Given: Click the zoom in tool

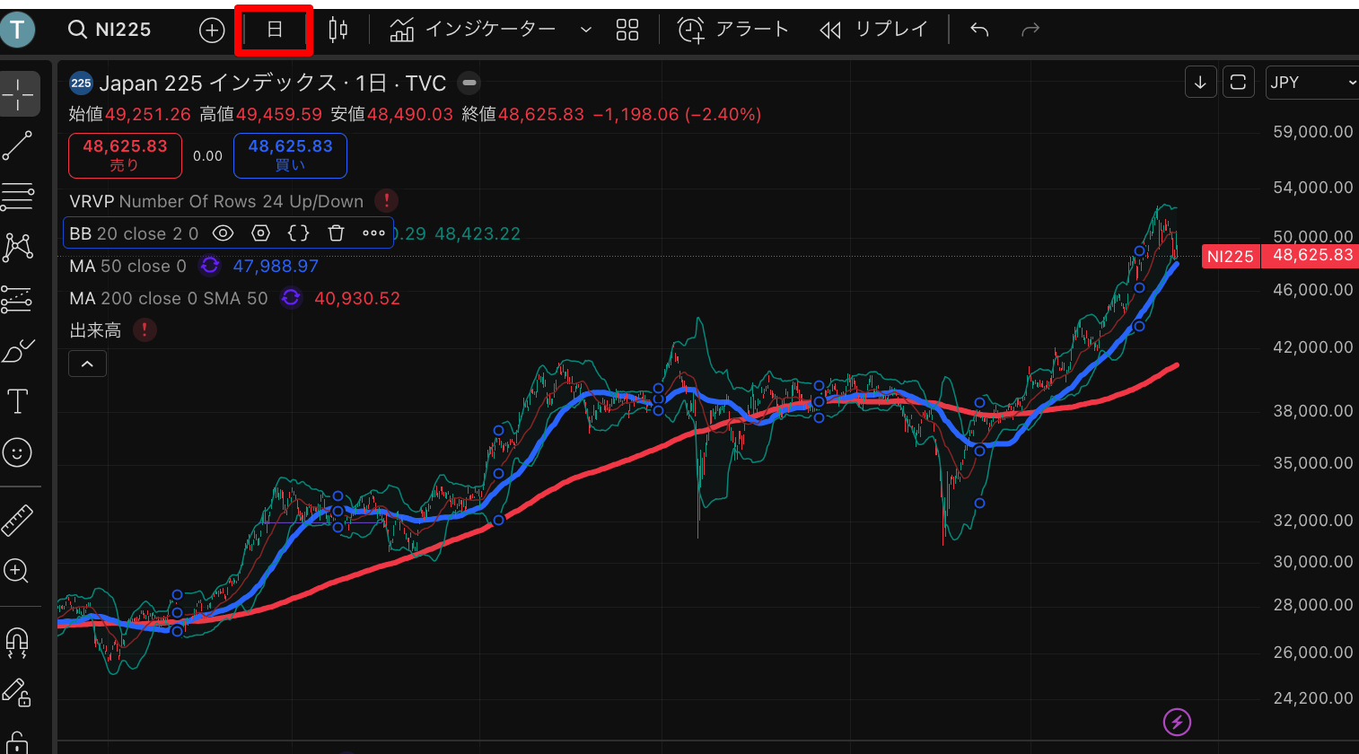Looking at the screenshot, I should 17,570.
